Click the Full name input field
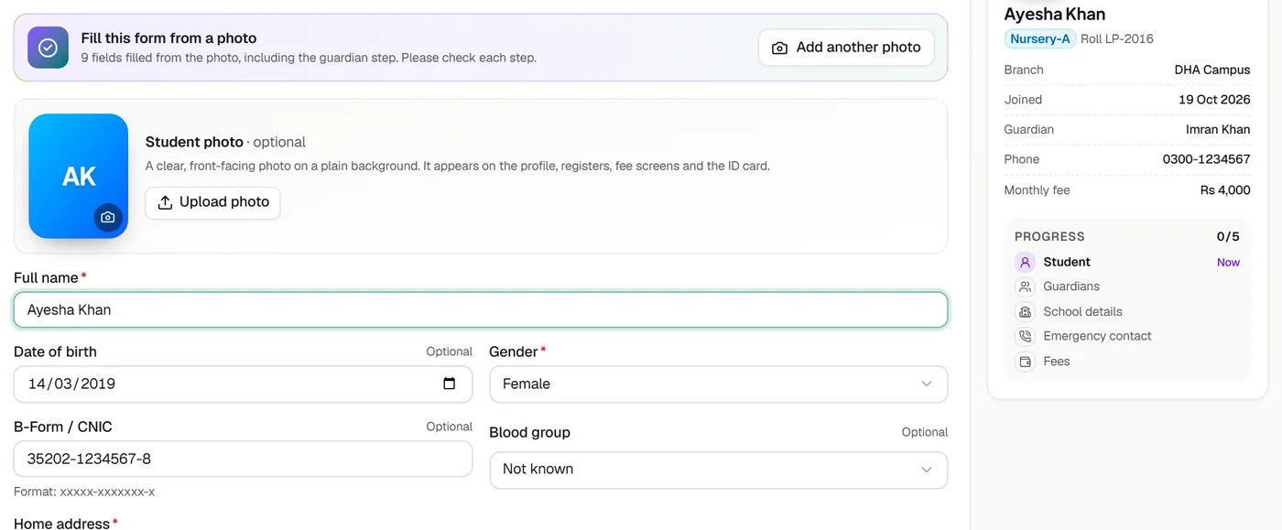Screen dimensions: 1282x530 (481, 309)
